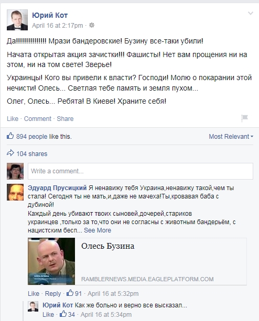This screenshot has width=259, height=321.
Task: Open the Олесь Бузина video thumbnail
Action: 51,261
